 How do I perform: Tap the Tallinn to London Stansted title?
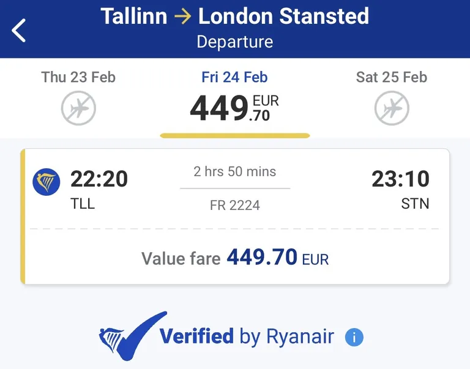(x=235, y=16)
